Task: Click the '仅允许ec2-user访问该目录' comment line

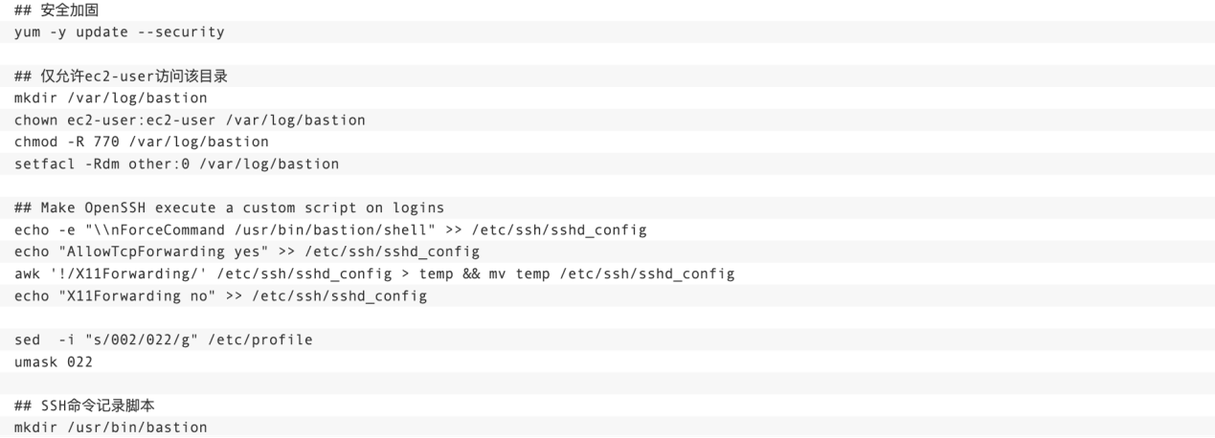Action: click(x=122, y=77)
